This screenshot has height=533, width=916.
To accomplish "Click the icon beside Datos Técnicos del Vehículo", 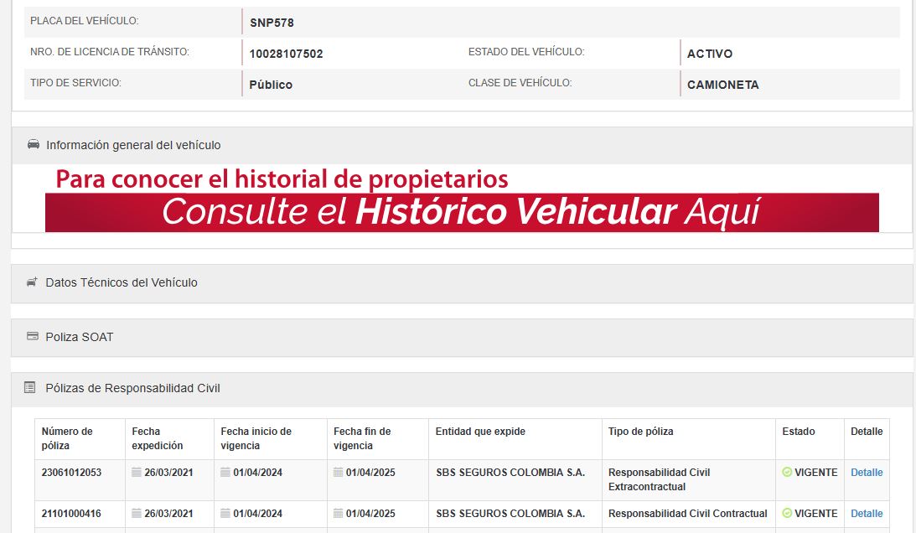I will (32, 283).
